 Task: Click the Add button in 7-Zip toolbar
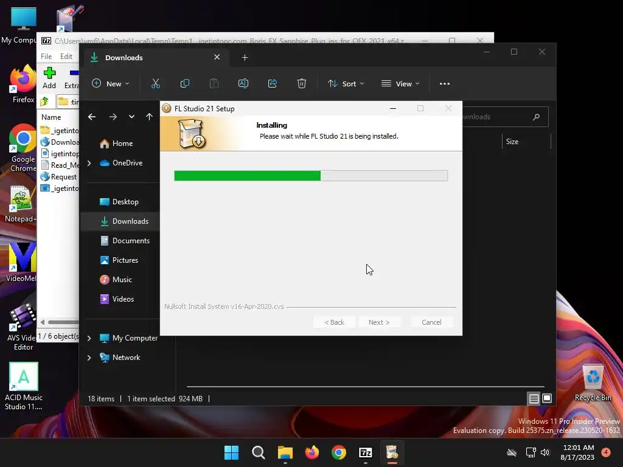[x=49, y=78]
